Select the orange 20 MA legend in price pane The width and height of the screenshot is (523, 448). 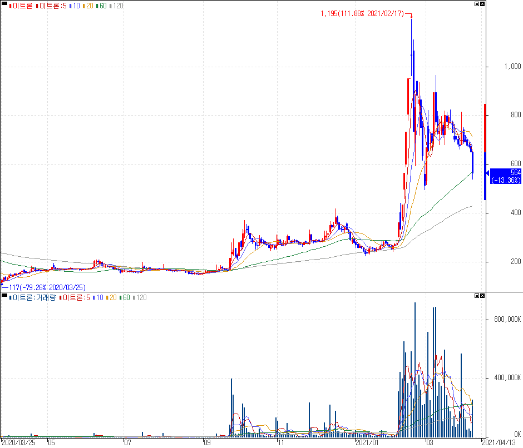coord(88,6)
